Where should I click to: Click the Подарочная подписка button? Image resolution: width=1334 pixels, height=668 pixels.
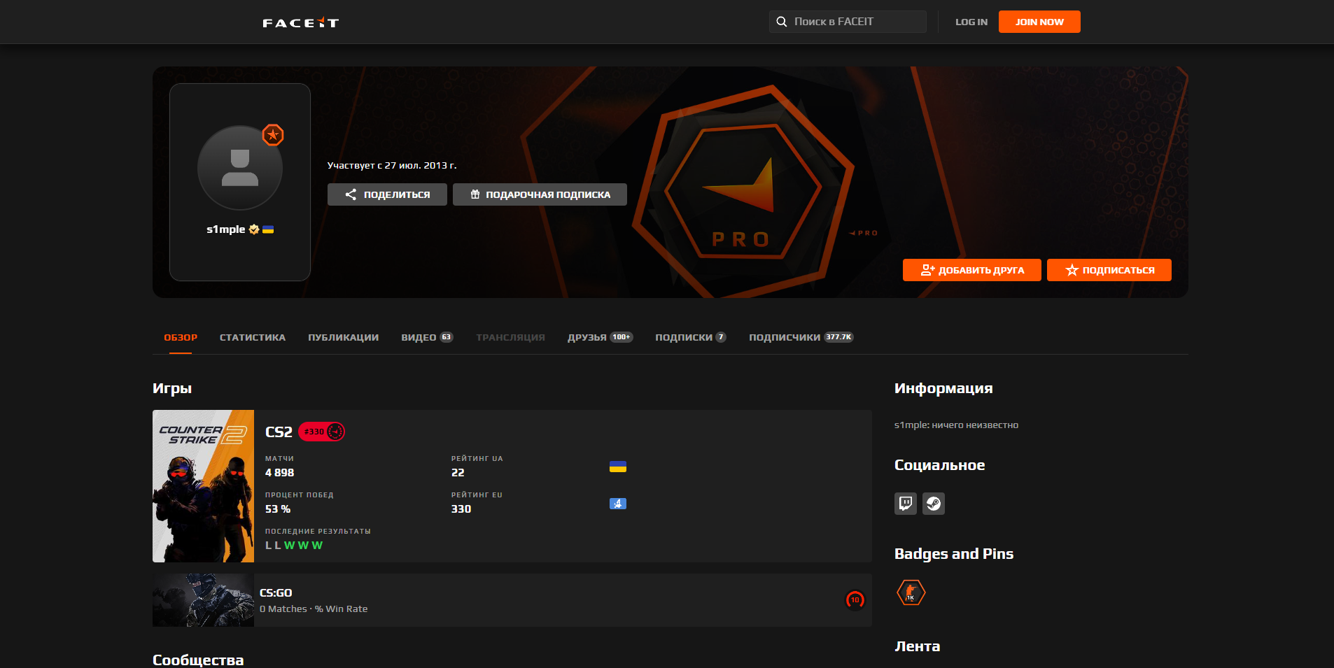pyautogui.click(x=540, y=194)
